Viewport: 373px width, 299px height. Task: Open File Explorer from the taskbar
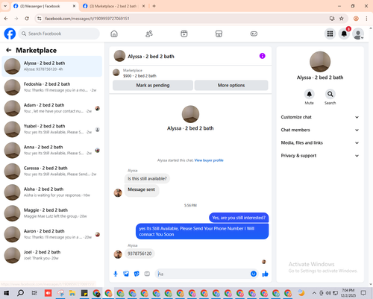pyautogui.click(x=72, y=293)
